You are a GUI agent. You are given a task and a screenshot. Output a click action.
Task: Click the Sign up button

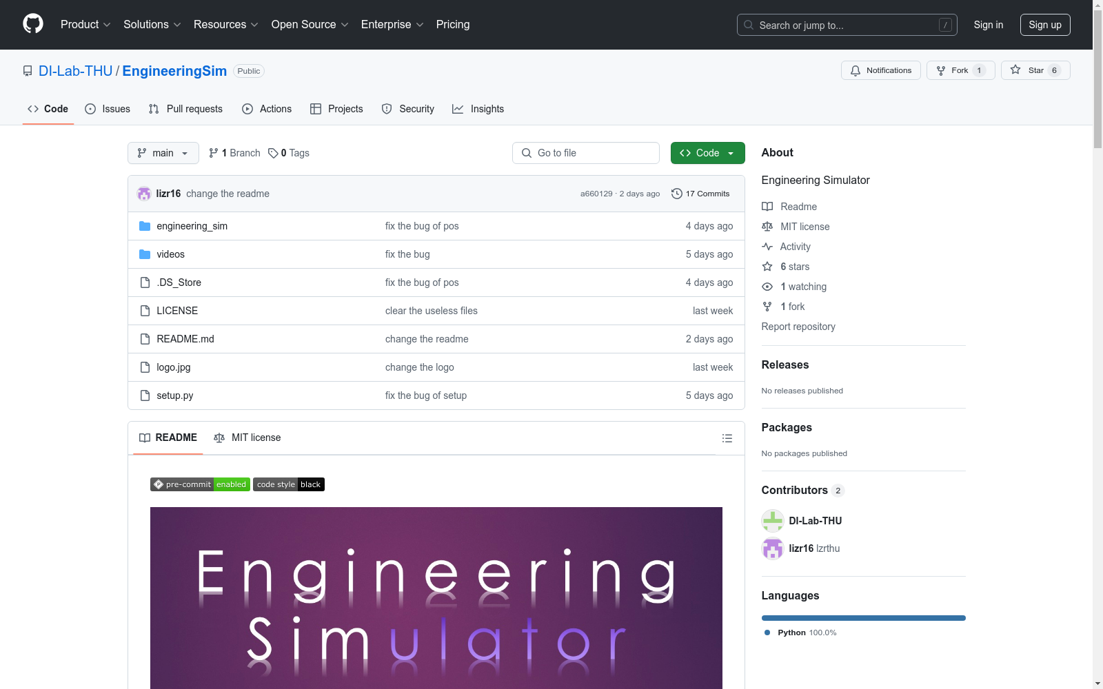point(1045,25)
